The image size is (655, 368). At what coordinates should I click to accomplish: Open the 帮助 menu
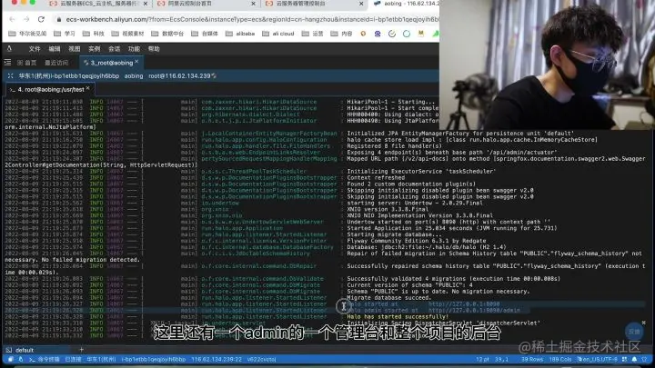[154, 49]
